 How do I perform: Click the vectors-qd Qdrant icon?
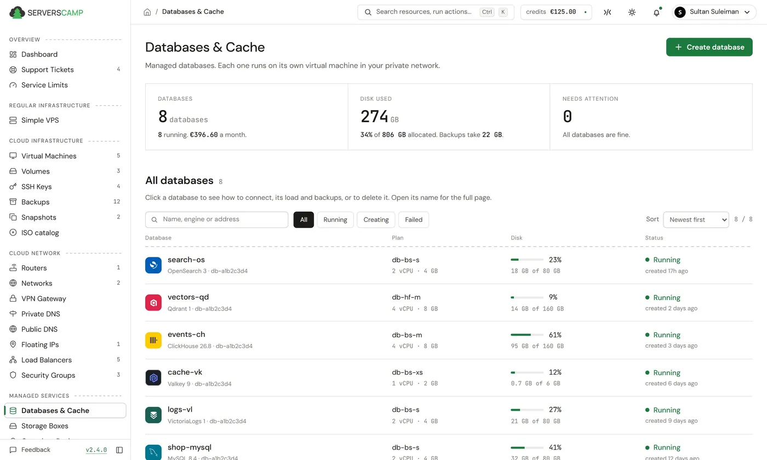coord(153,302)
